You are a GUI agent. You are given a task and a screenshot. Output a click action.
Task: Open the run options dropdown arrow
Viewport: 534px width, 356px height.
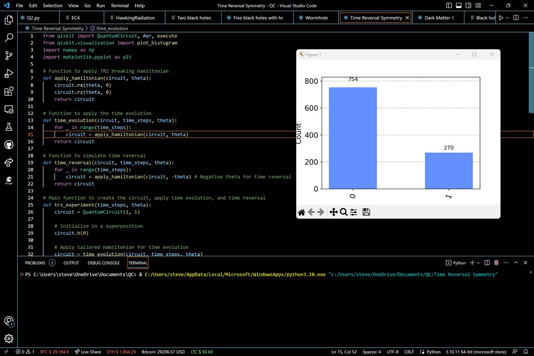pyautogui.click(x=508, y=18)
